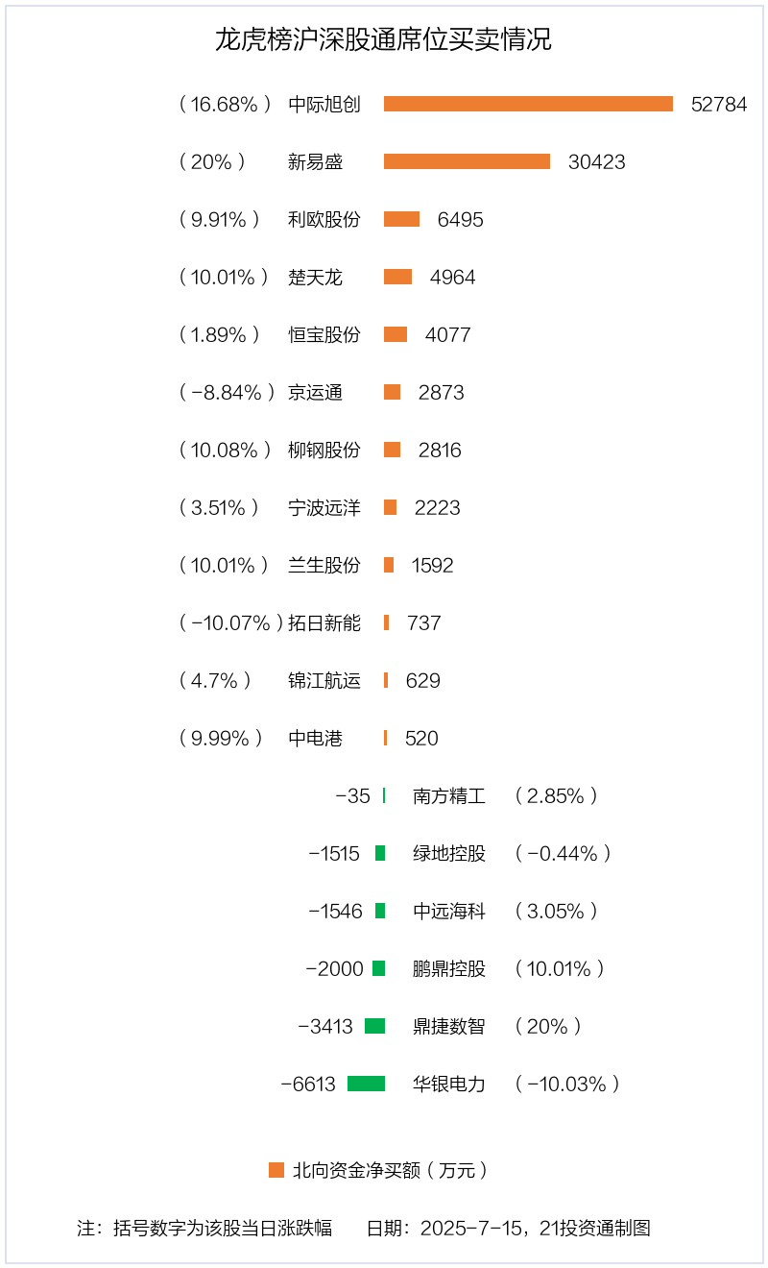This screenshot has width=768, height=1268.
Task: Click the 京运通 stock name
Action: tap(315, 393)
